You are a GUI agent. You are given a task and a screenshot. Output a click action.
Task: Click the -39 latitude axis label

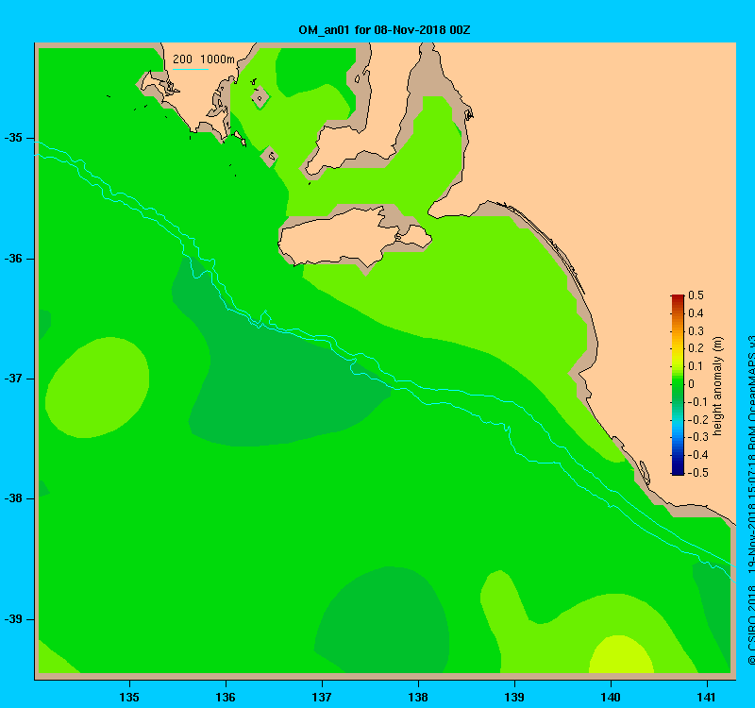(13, 619)
